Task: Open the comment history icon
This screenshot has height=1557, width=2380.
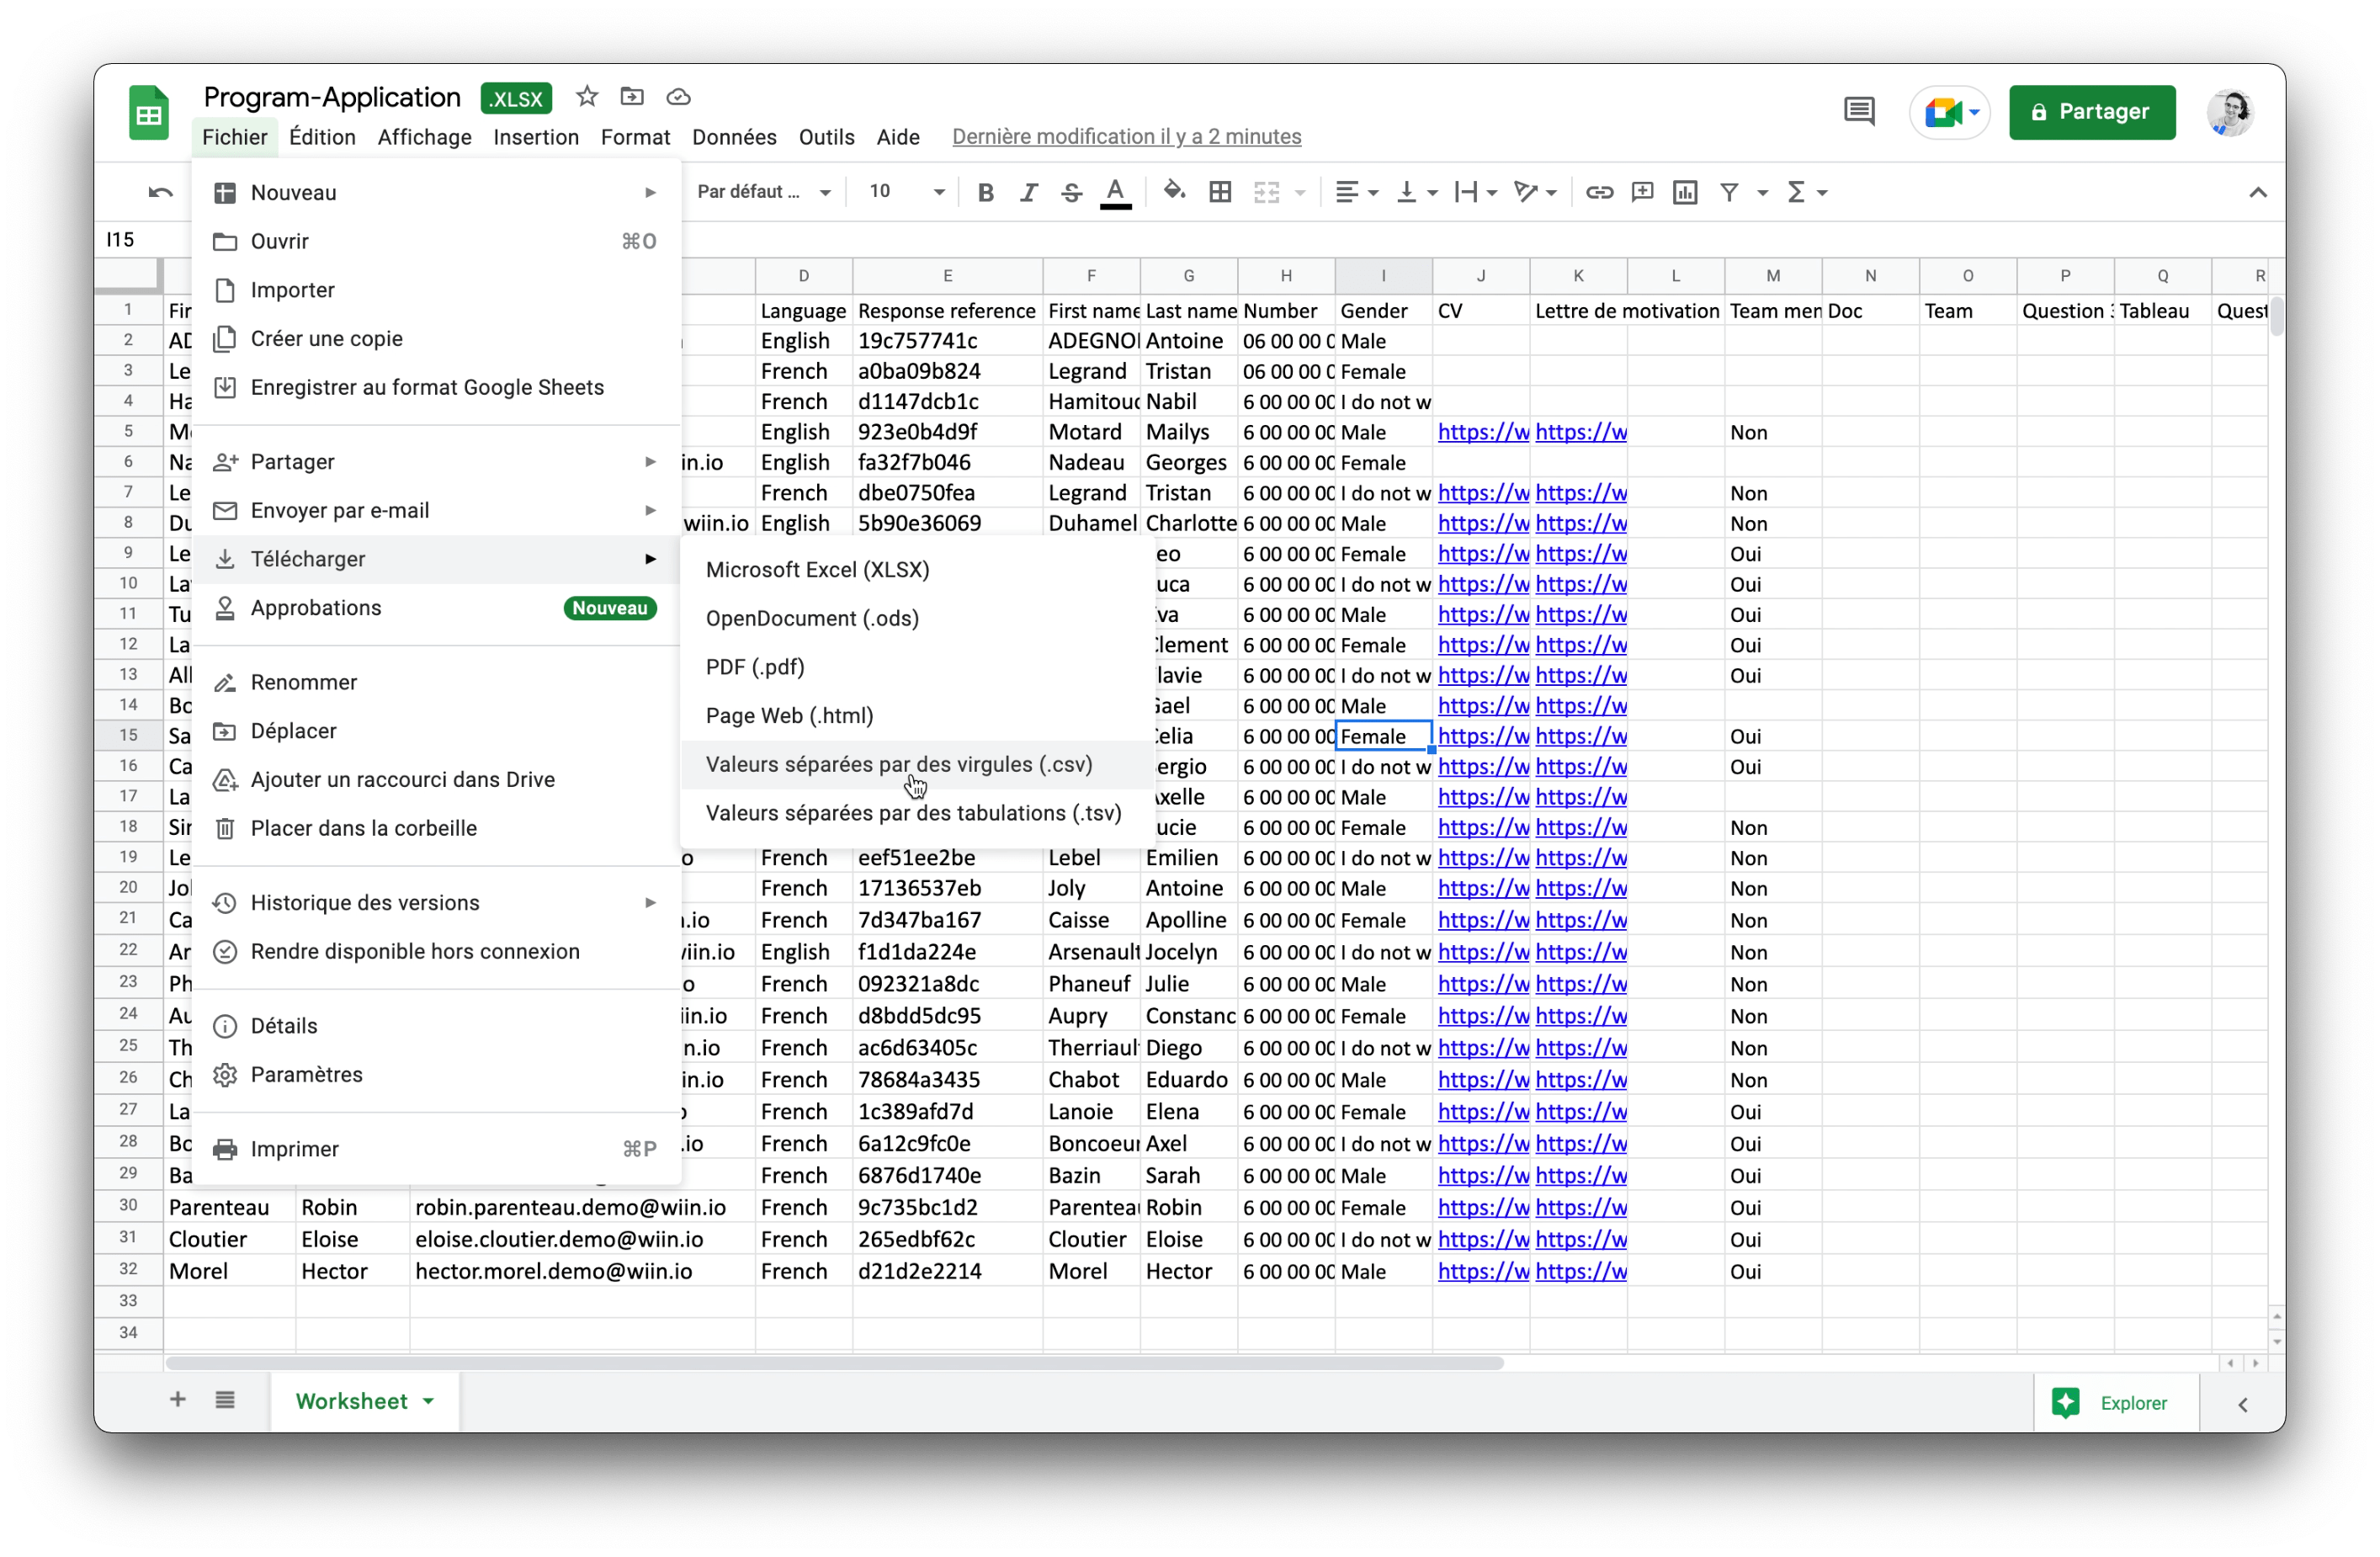Action: (x=1859, y=111)
